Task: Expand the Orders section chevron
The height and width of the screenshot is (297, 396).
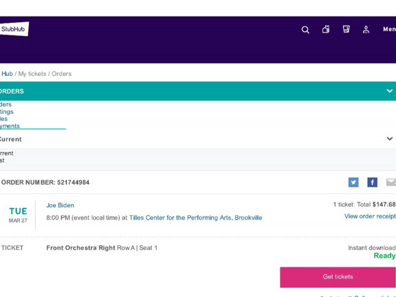Action: pos(390,91)
